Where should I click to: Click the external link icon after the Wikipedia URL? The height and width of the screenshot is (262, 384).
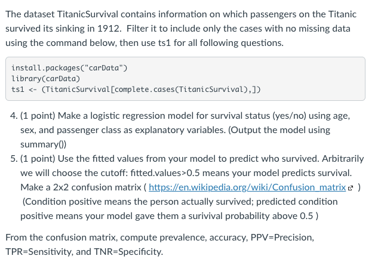(351, 188)
